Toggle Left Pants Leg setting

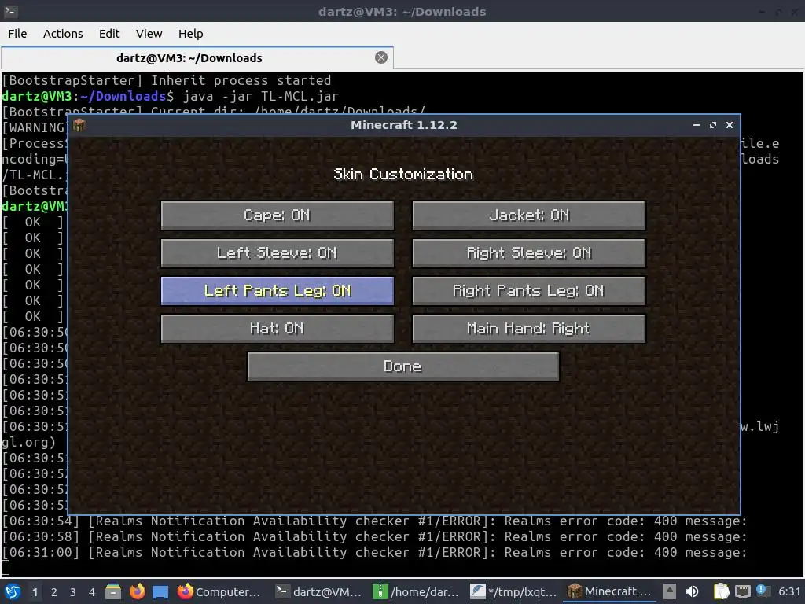(x=278, y=291)
